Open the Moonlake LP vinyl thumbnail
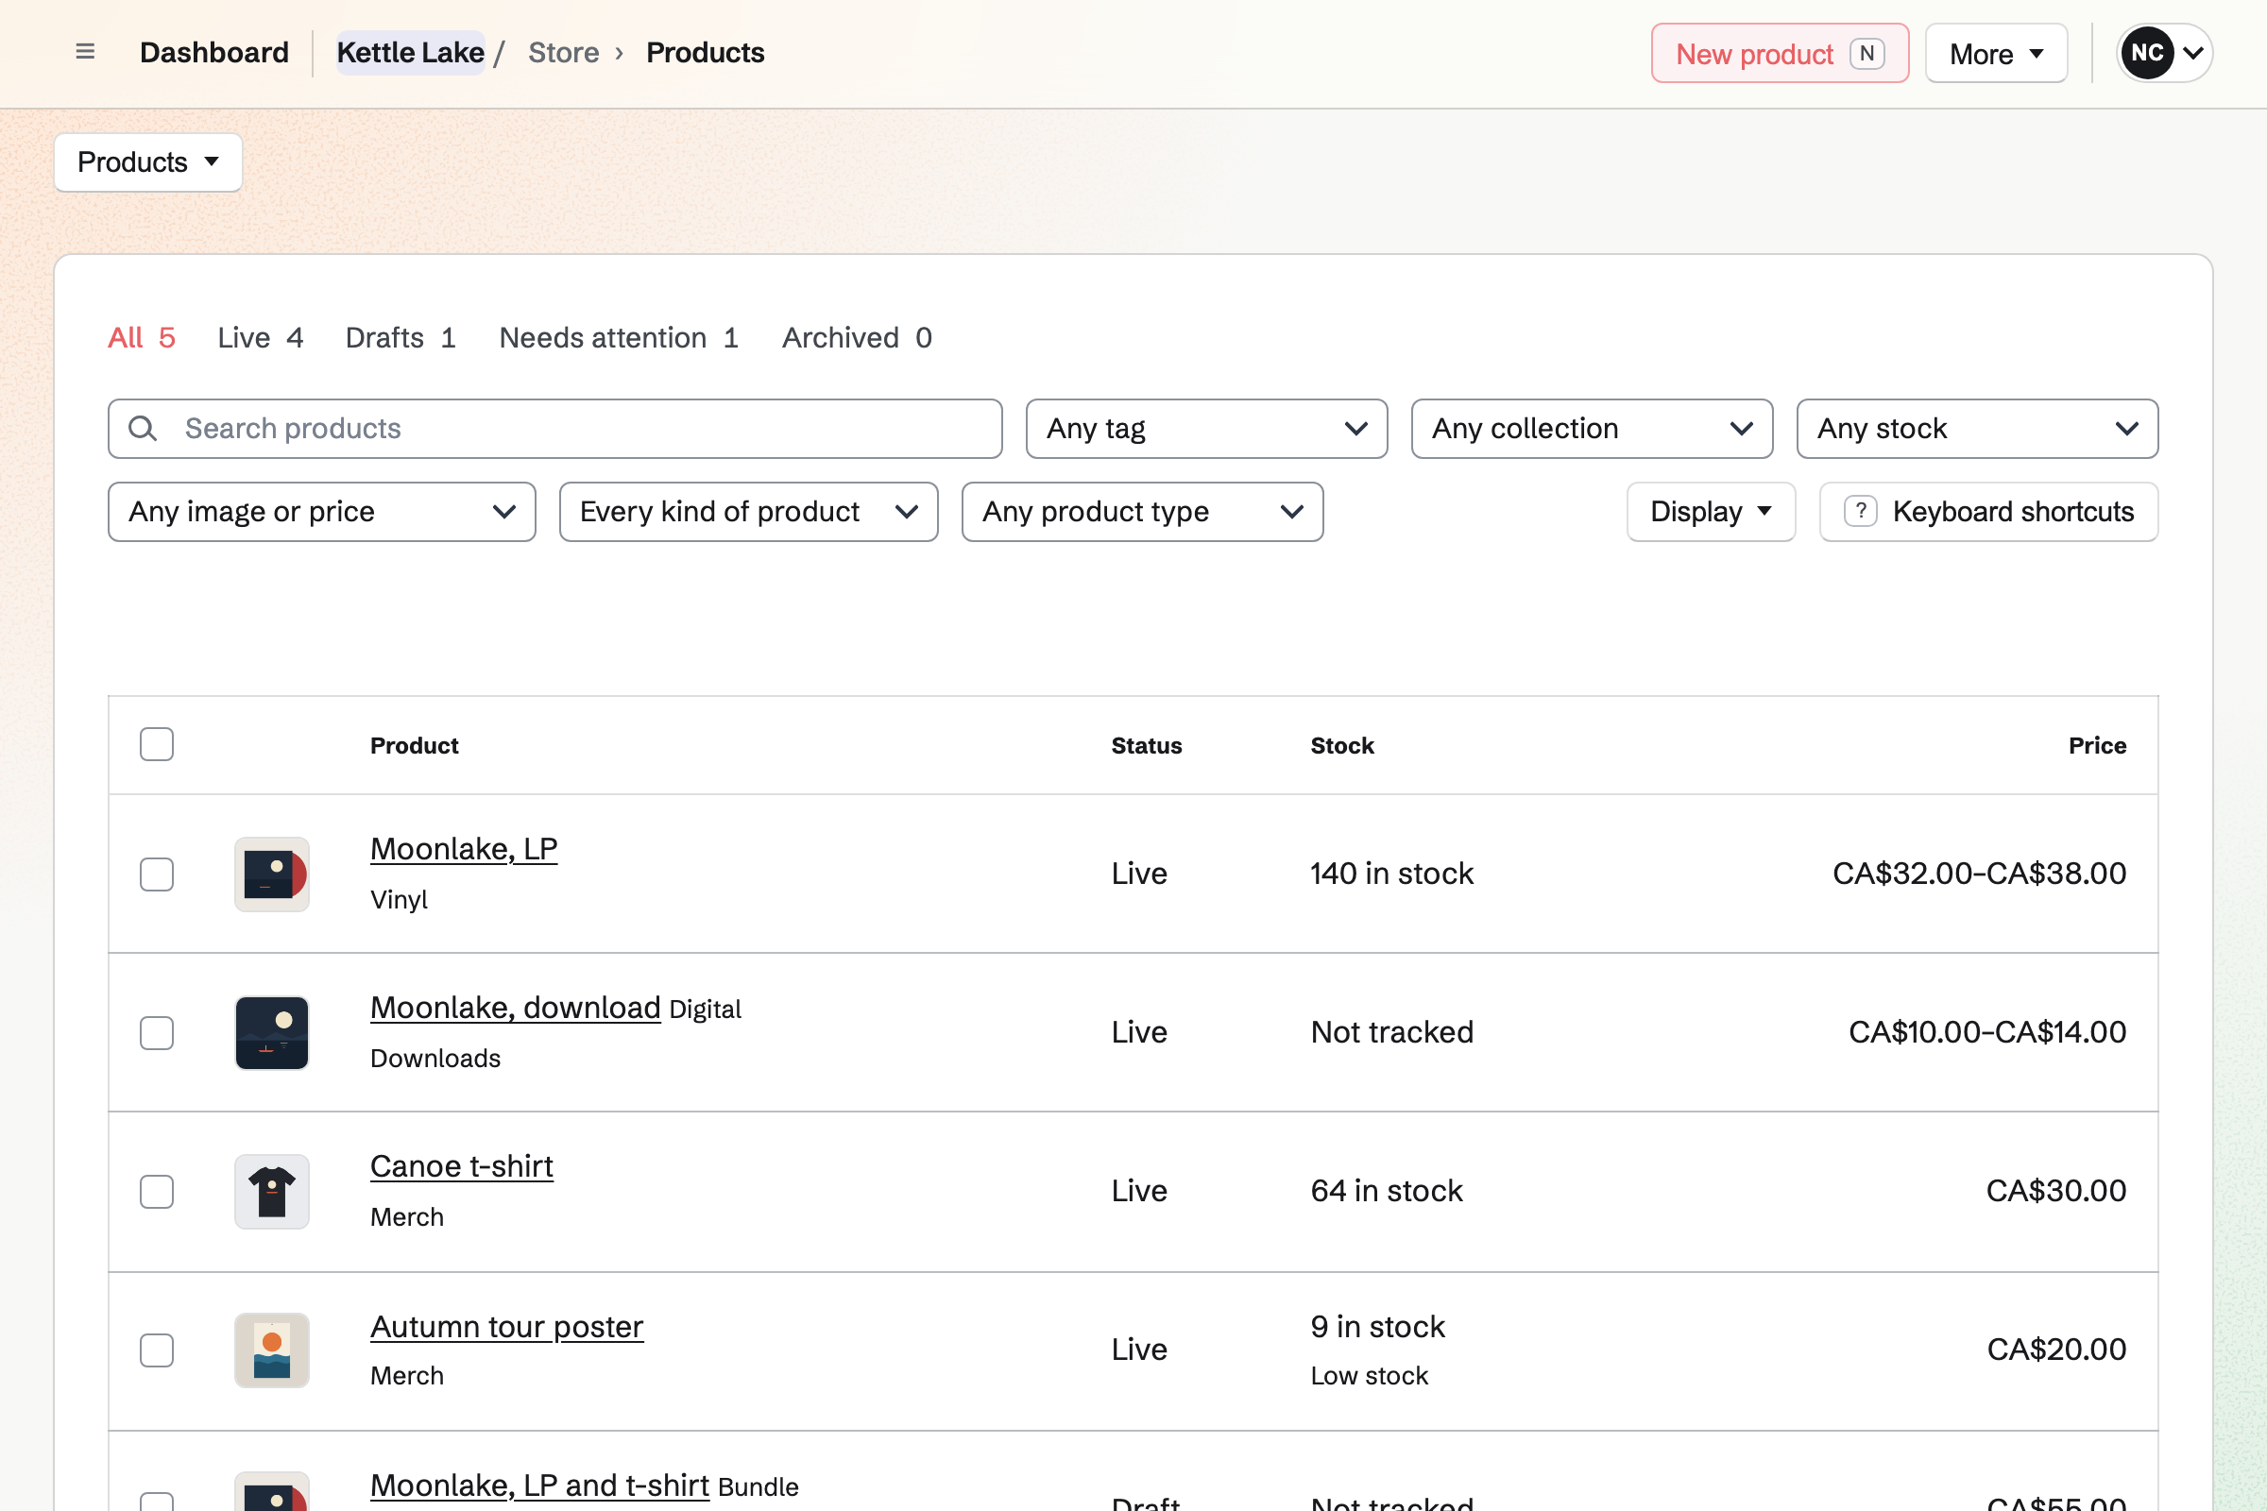The width and height of the screenshot is (2267, 1511). 272,874
